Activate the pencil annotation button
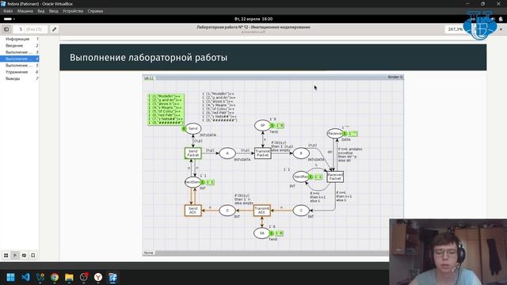Viewport: 507px width, 285px height. [x=55, y=29]
